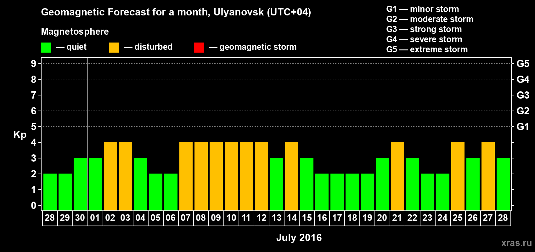Click the Kp value '5' on the axis
Image resolution: width=535 pixels, height=252 pixels.
pos(34,127)
